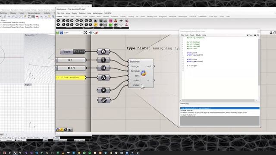The image size is (276, 155).
Task: Select the Integer '7' component on canvas
Action: pos(103,60)
